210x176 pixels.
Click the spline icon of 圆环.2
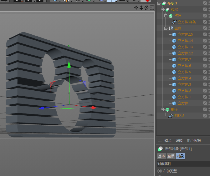tap(171, 116)
